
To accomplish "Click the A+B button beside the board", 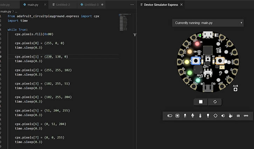I will tap(235, 89).
